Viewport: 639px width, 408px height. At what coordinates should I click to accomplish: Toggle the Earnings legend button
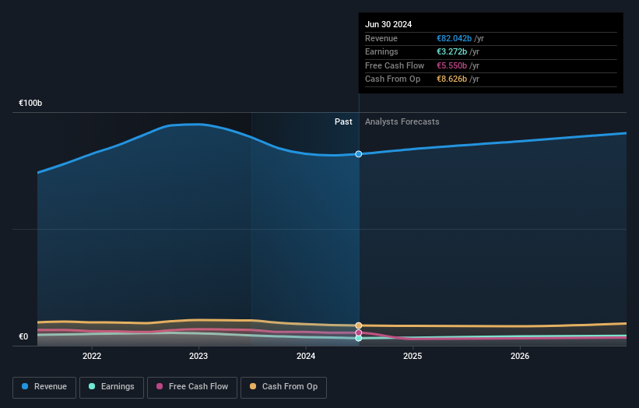pos(111,387)
